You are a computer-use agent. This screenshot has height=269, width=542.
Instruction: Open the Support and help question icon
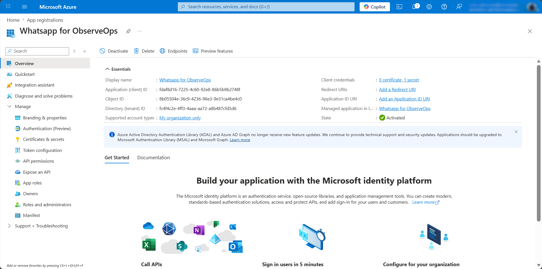pos(444,7)
